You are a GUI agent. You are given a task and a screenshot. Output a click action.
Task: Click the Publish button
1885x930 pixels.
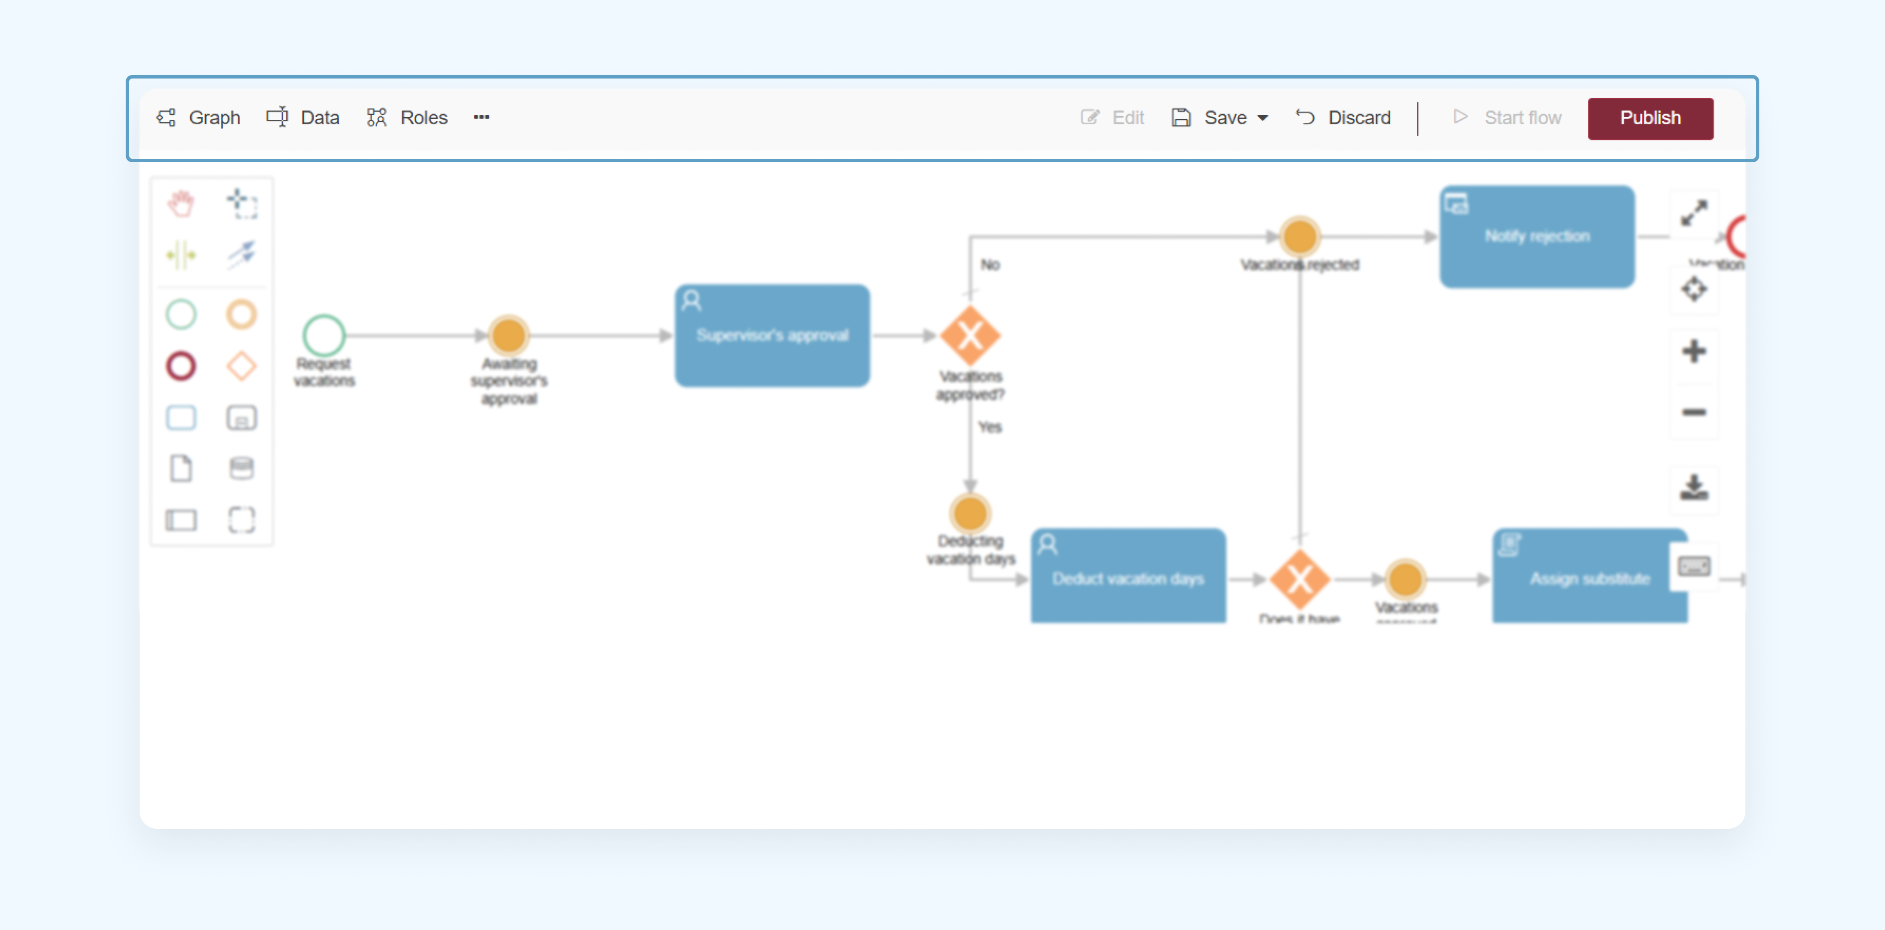pos(1650,118)
